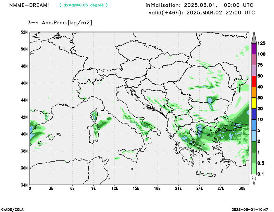274x212 pixels.
Task: Click the 30E longitude axis label
Action: coord(242,188)
